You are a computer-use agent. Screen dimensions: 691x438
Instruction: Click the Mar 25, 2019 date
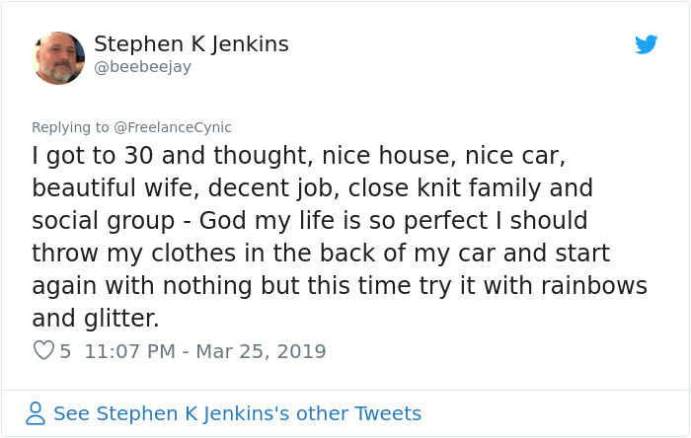[259, 350]
